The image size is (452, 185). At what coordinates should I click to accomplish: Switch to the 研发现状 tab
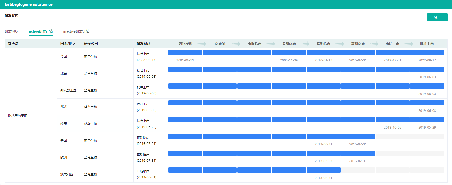12,31
